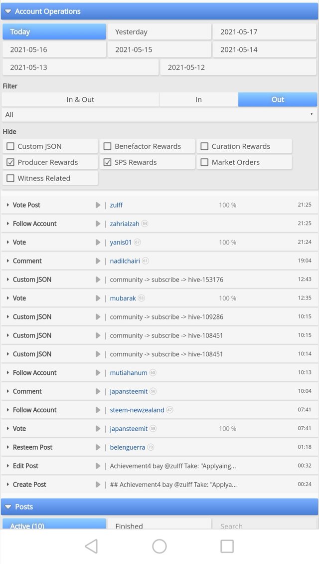
Task: Open steem-newzealand account link
Action: pyautogui.click(x=137, y=410)
